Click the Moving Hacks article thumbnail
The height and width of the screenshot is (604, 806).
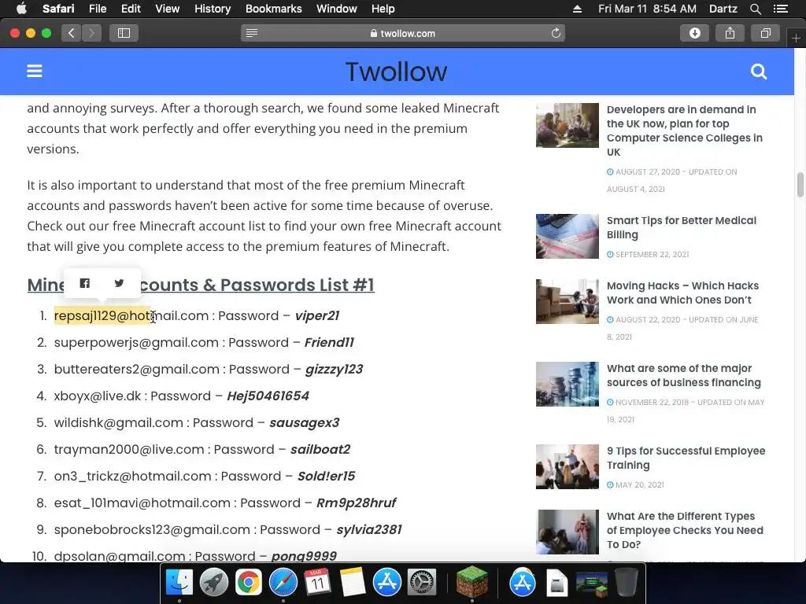[x=567, y=301]
